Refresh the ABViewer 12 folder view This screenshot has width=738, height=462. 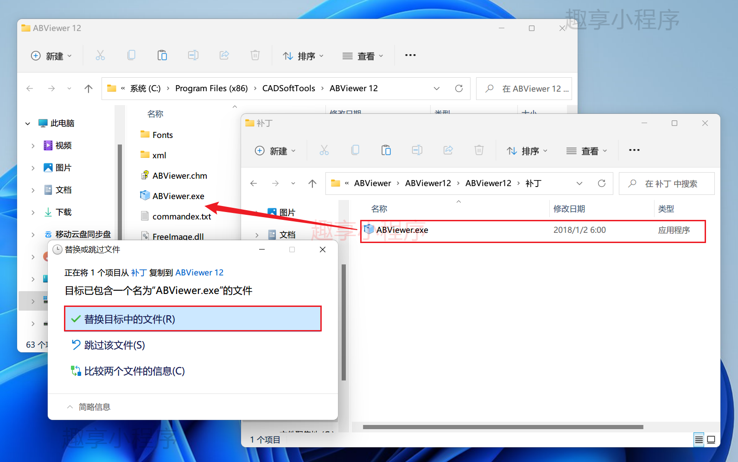(459, 88)
